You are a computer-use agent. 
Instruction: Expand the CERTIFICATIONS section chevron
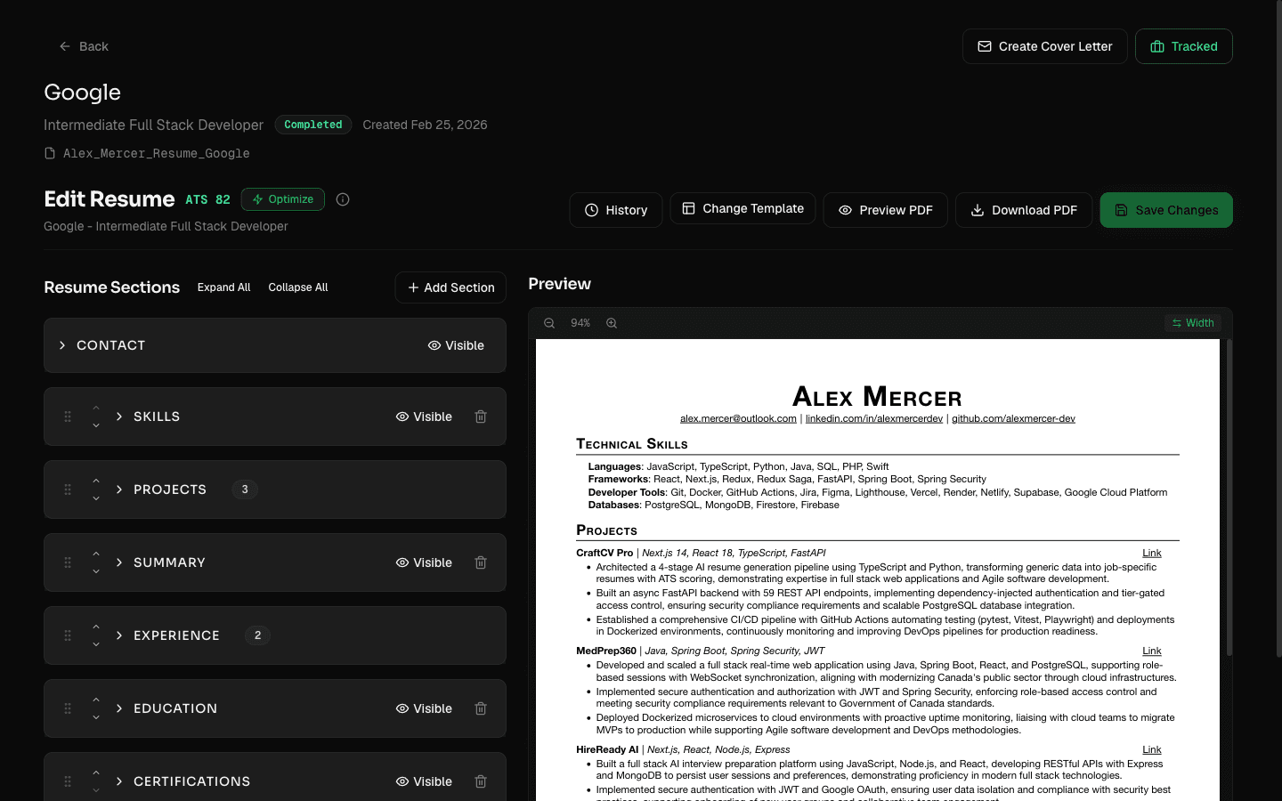click(x=118, y=781)
